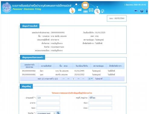Go to previous page of family table
Screen dimensions: 149x114
point(68,79)
